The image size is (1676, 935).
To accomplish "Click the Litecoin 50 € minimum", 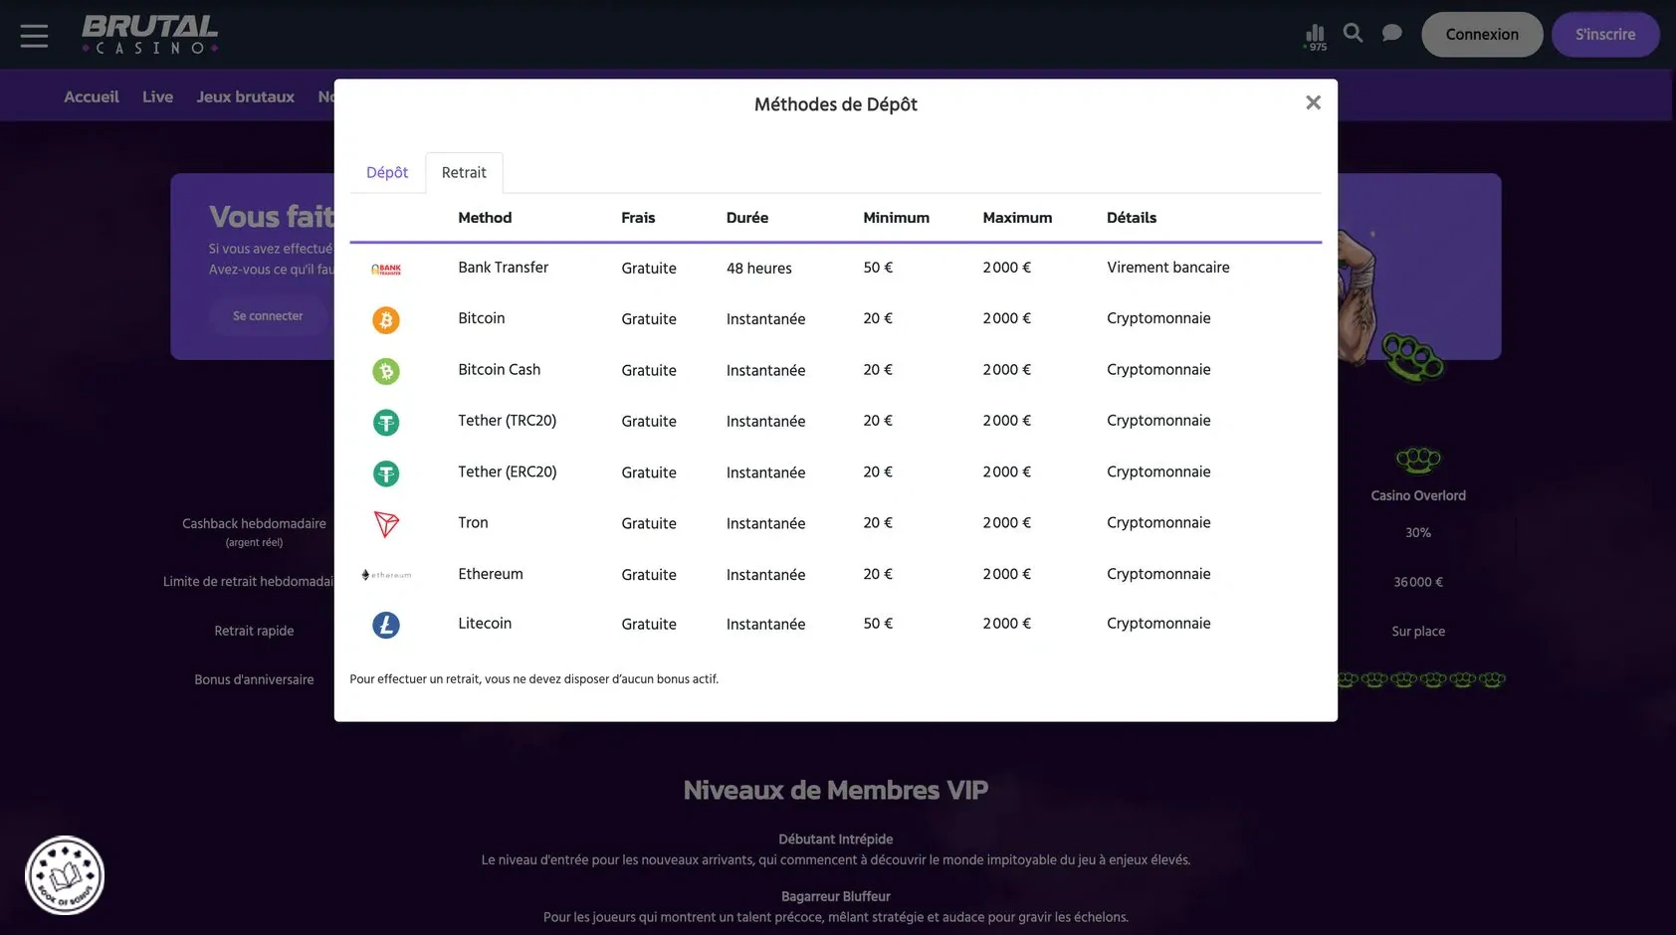I will coord(878,623).
